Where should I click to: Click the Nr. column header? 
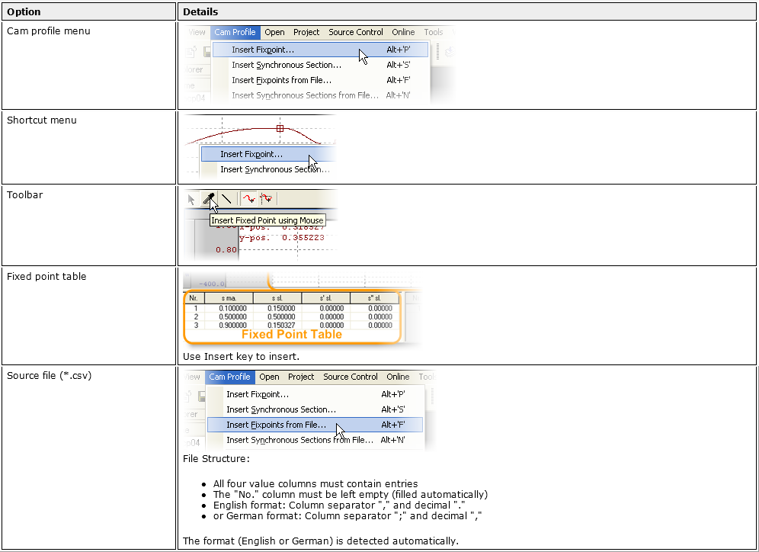coord(194,298)
